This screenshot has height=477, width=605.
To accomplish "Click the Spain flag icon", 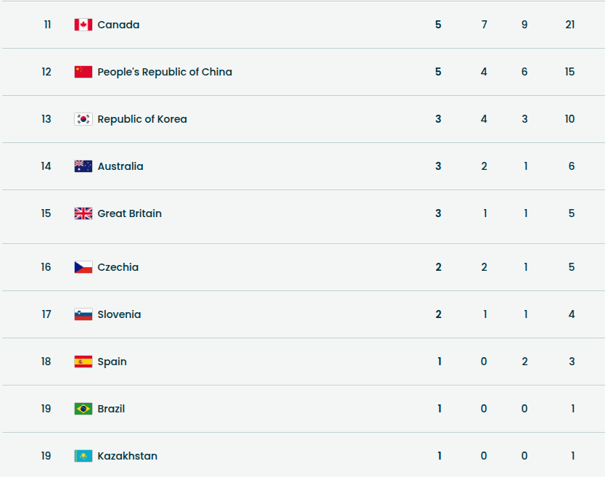I will (83, 362).
